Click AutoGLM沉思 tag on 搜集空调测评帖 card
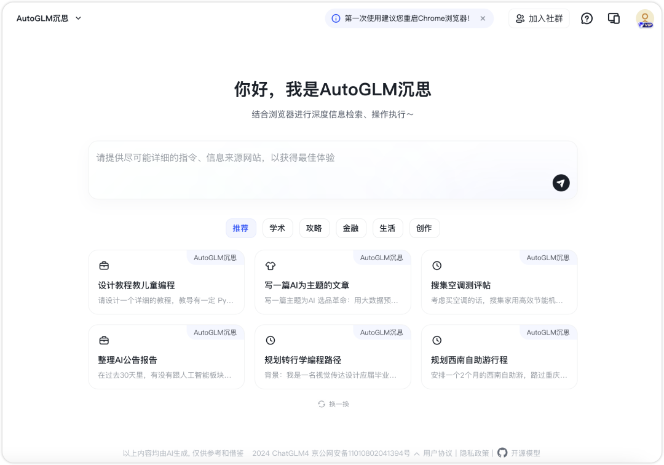 click(548, 258)
